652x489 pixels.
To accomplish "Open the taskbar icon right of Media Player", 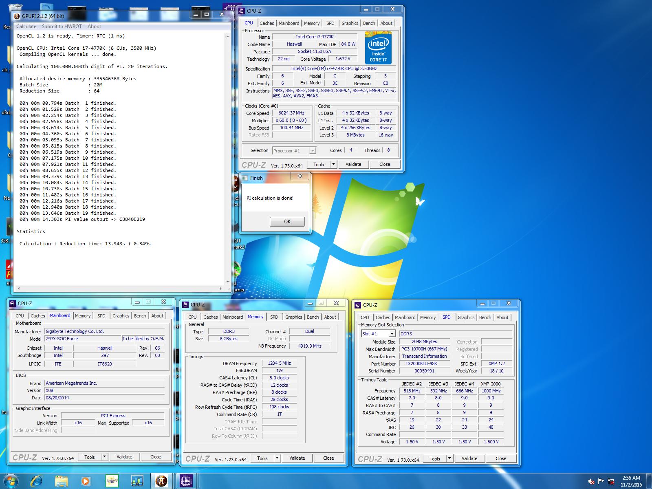I will 112,481.
